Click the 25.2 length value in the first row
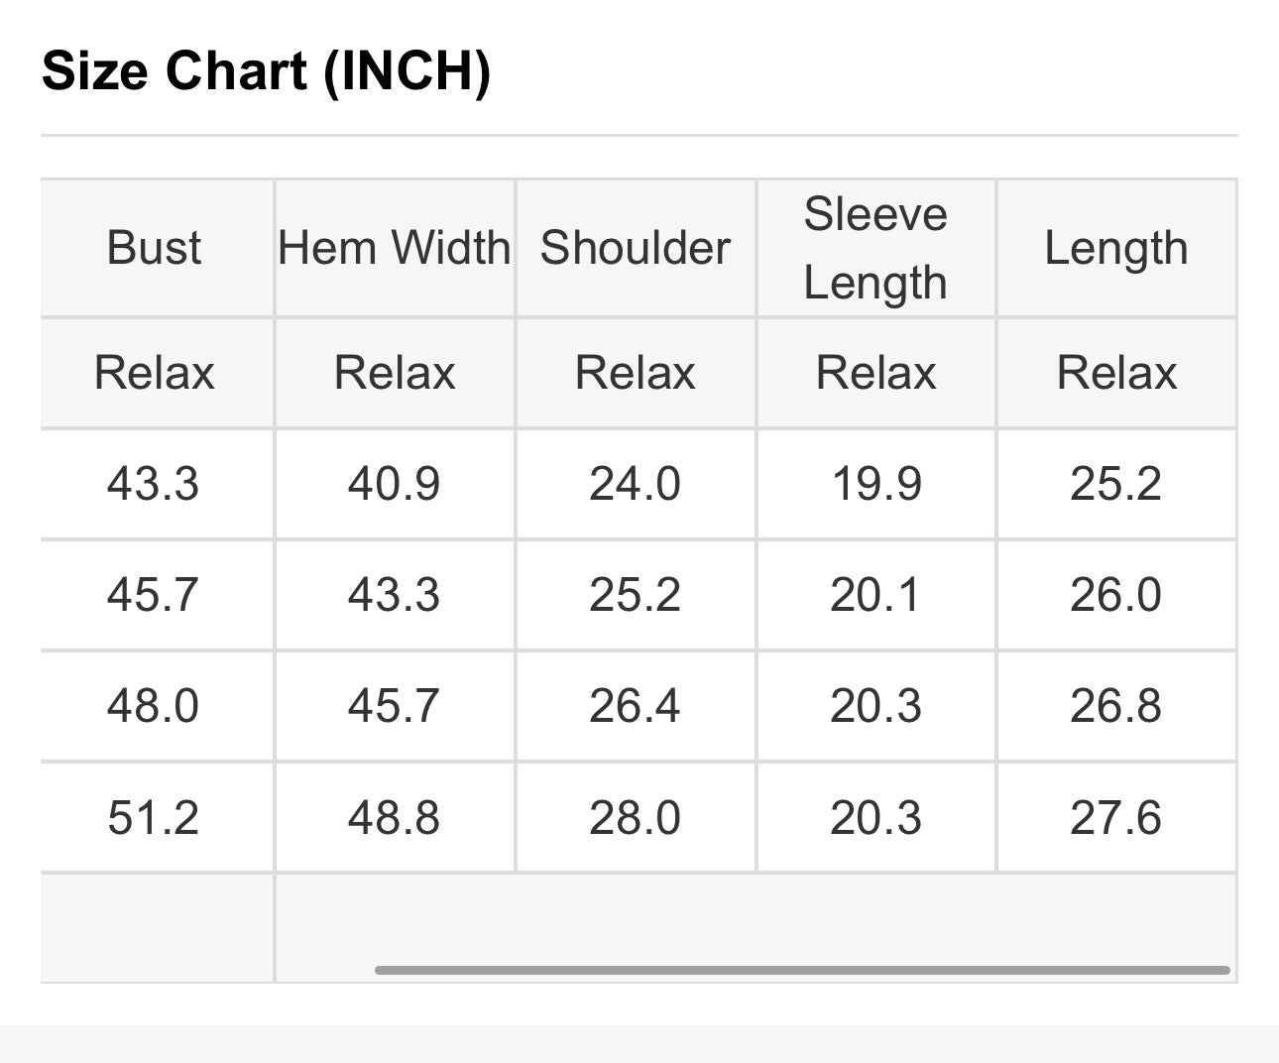1279x1063 pixels. (x=1116, y=484)
